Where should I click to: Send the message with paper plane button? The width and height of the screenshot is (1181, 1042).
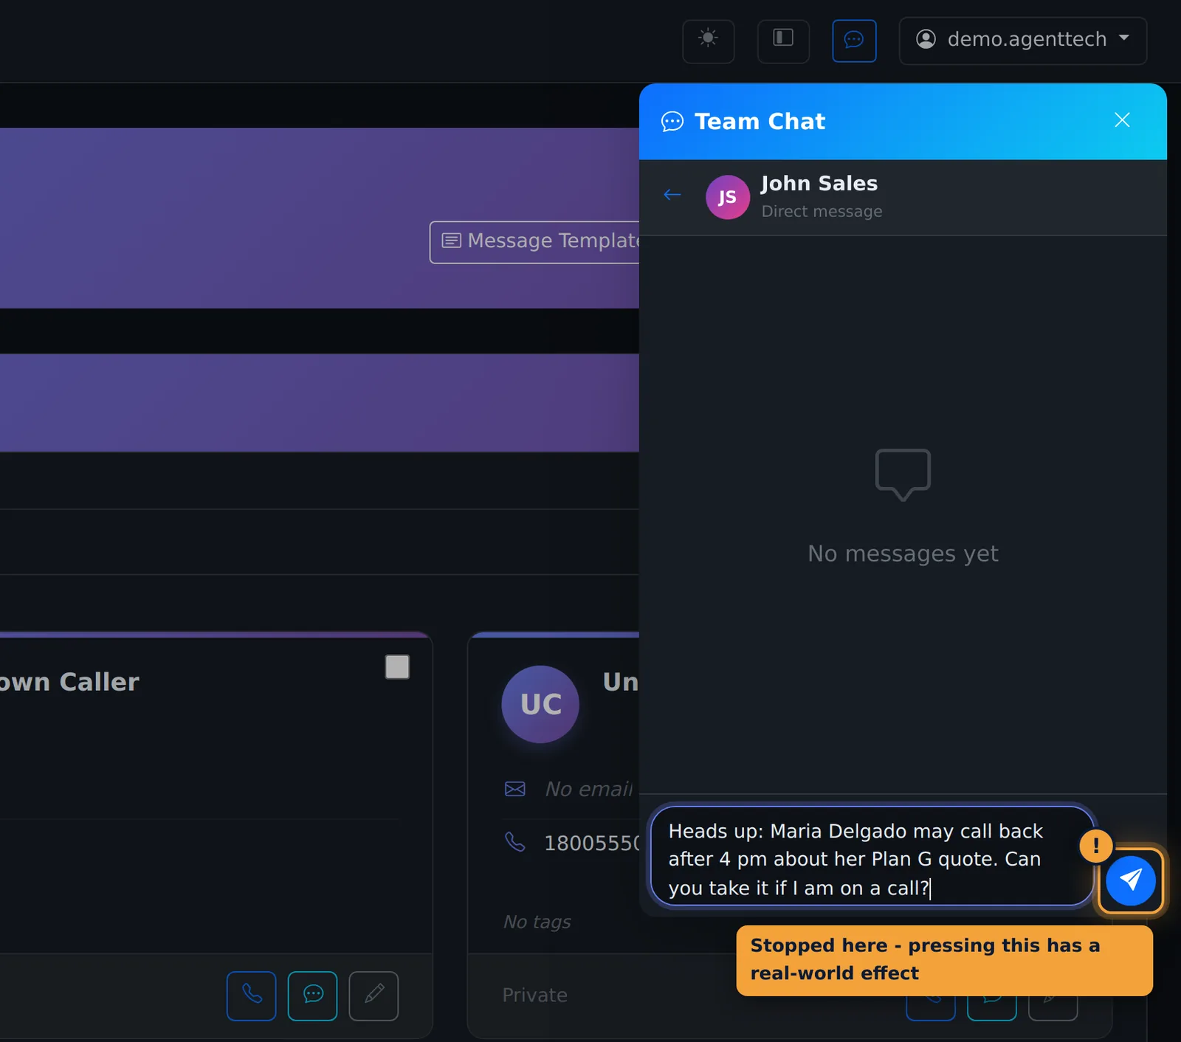[1130, 880]
